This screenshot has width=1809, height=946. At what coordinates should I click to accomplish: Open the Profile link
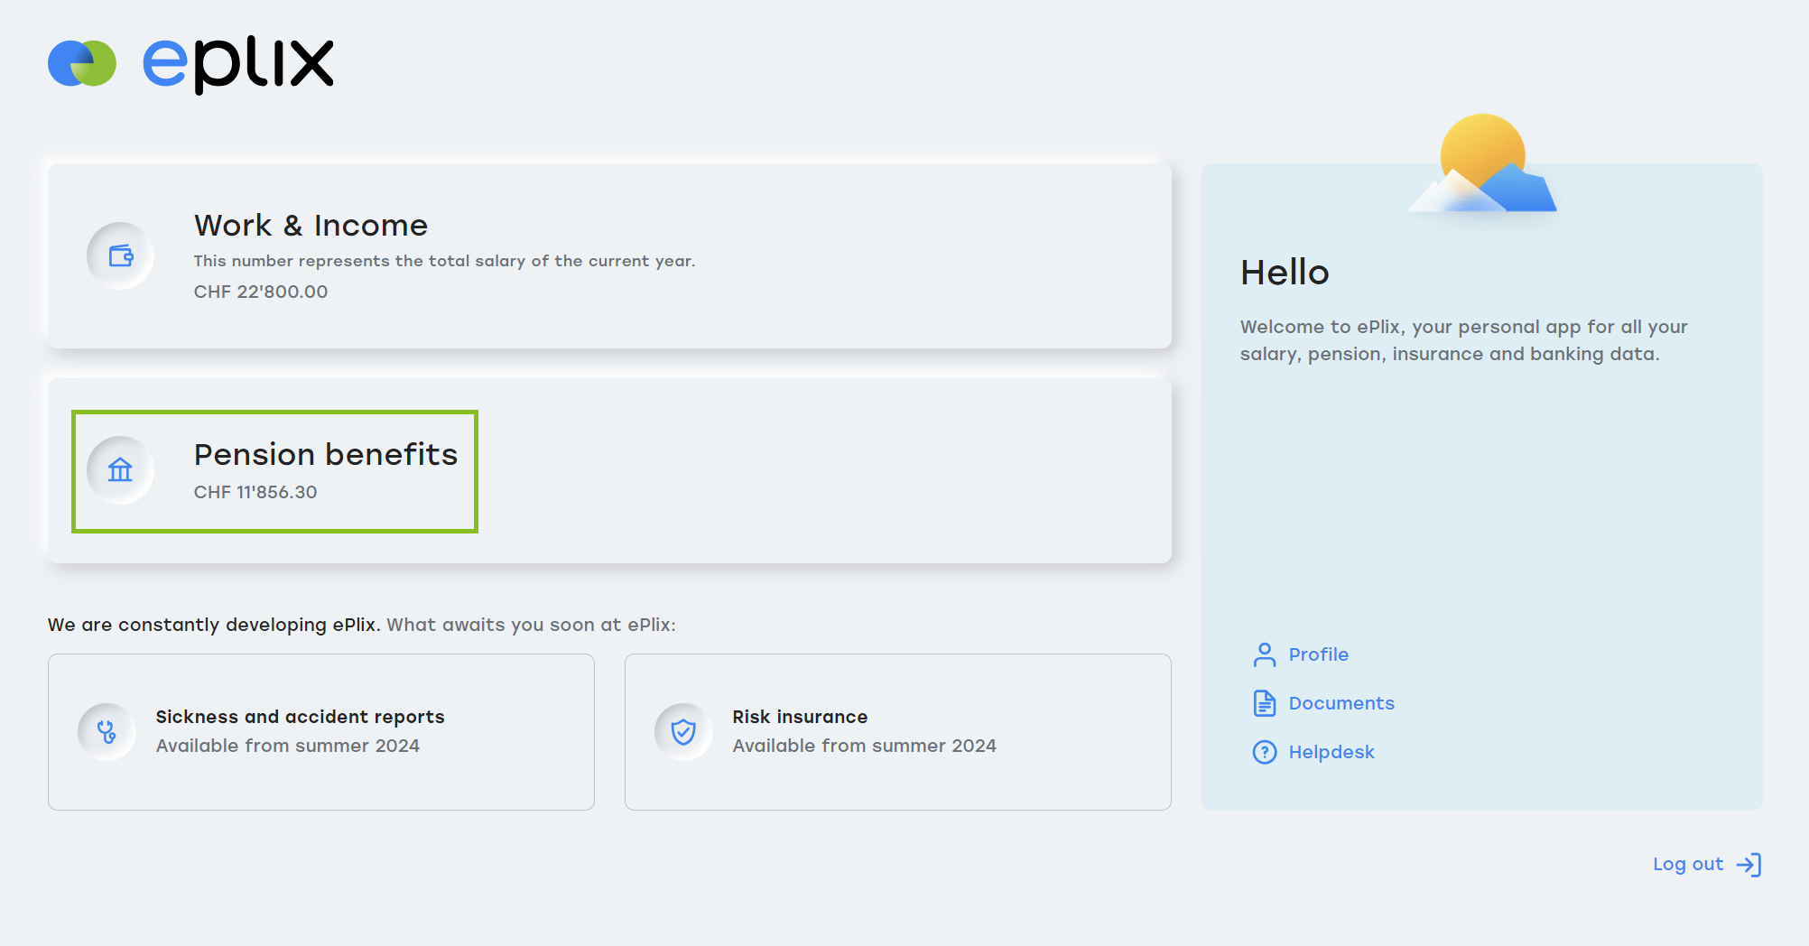pyautogui.click(x=1318, y=654)
